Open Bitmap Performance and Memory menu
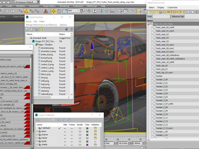199x149 pixels. 41,25
